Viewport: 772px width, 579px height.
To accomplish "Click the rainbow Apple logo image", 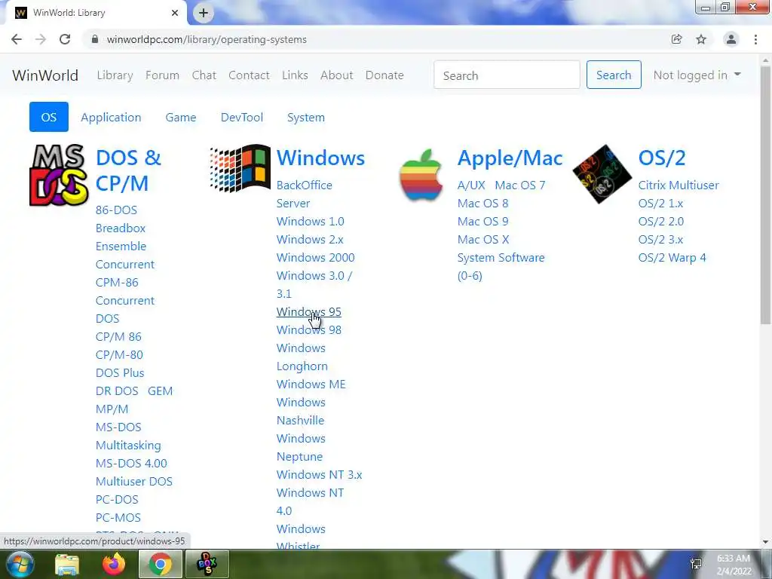I will (x=421, y=175).
